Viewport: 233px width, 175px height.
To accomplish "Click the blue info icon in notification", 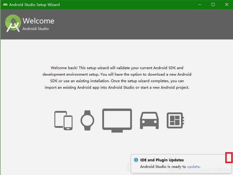I will [136, 160].
